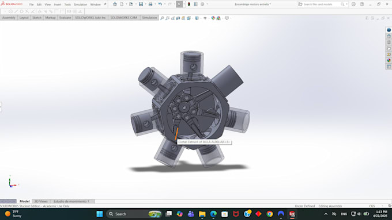Click the Select cursor tool

[x=179, y=4]
